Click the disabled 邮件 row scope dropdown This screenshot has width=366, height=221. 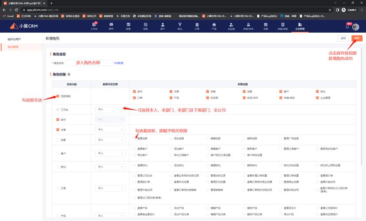tap(110, 119)
